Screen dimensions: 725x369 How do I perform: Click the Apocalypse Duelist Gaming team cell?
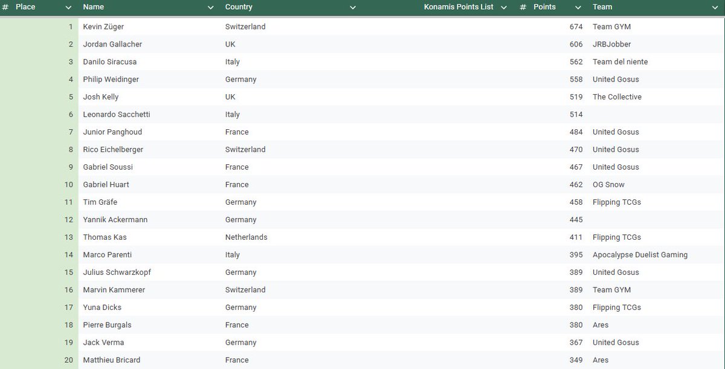tap(640, 254)
